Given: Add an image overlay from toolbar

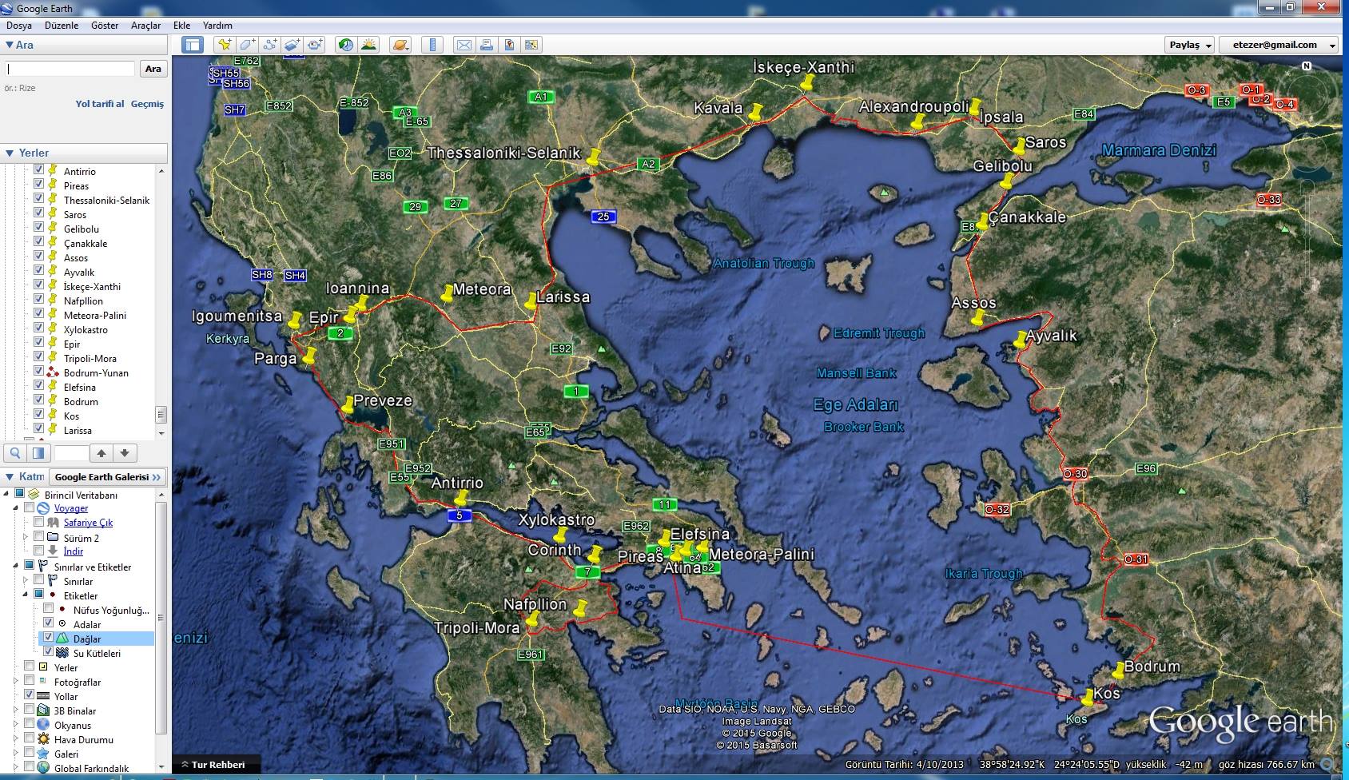Looking at the screenshot, I should tap(292, 45).
